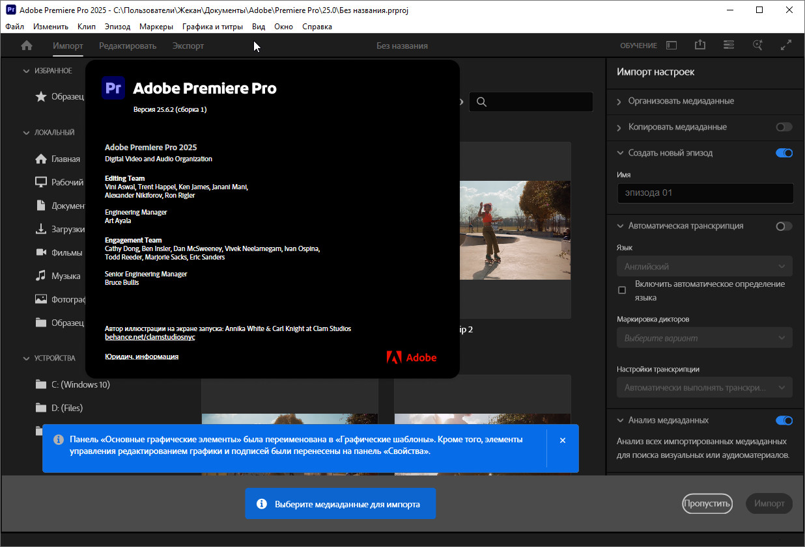Open the progress dashboard bars icon
The image size is (805, 547).
tap(729, 46)
